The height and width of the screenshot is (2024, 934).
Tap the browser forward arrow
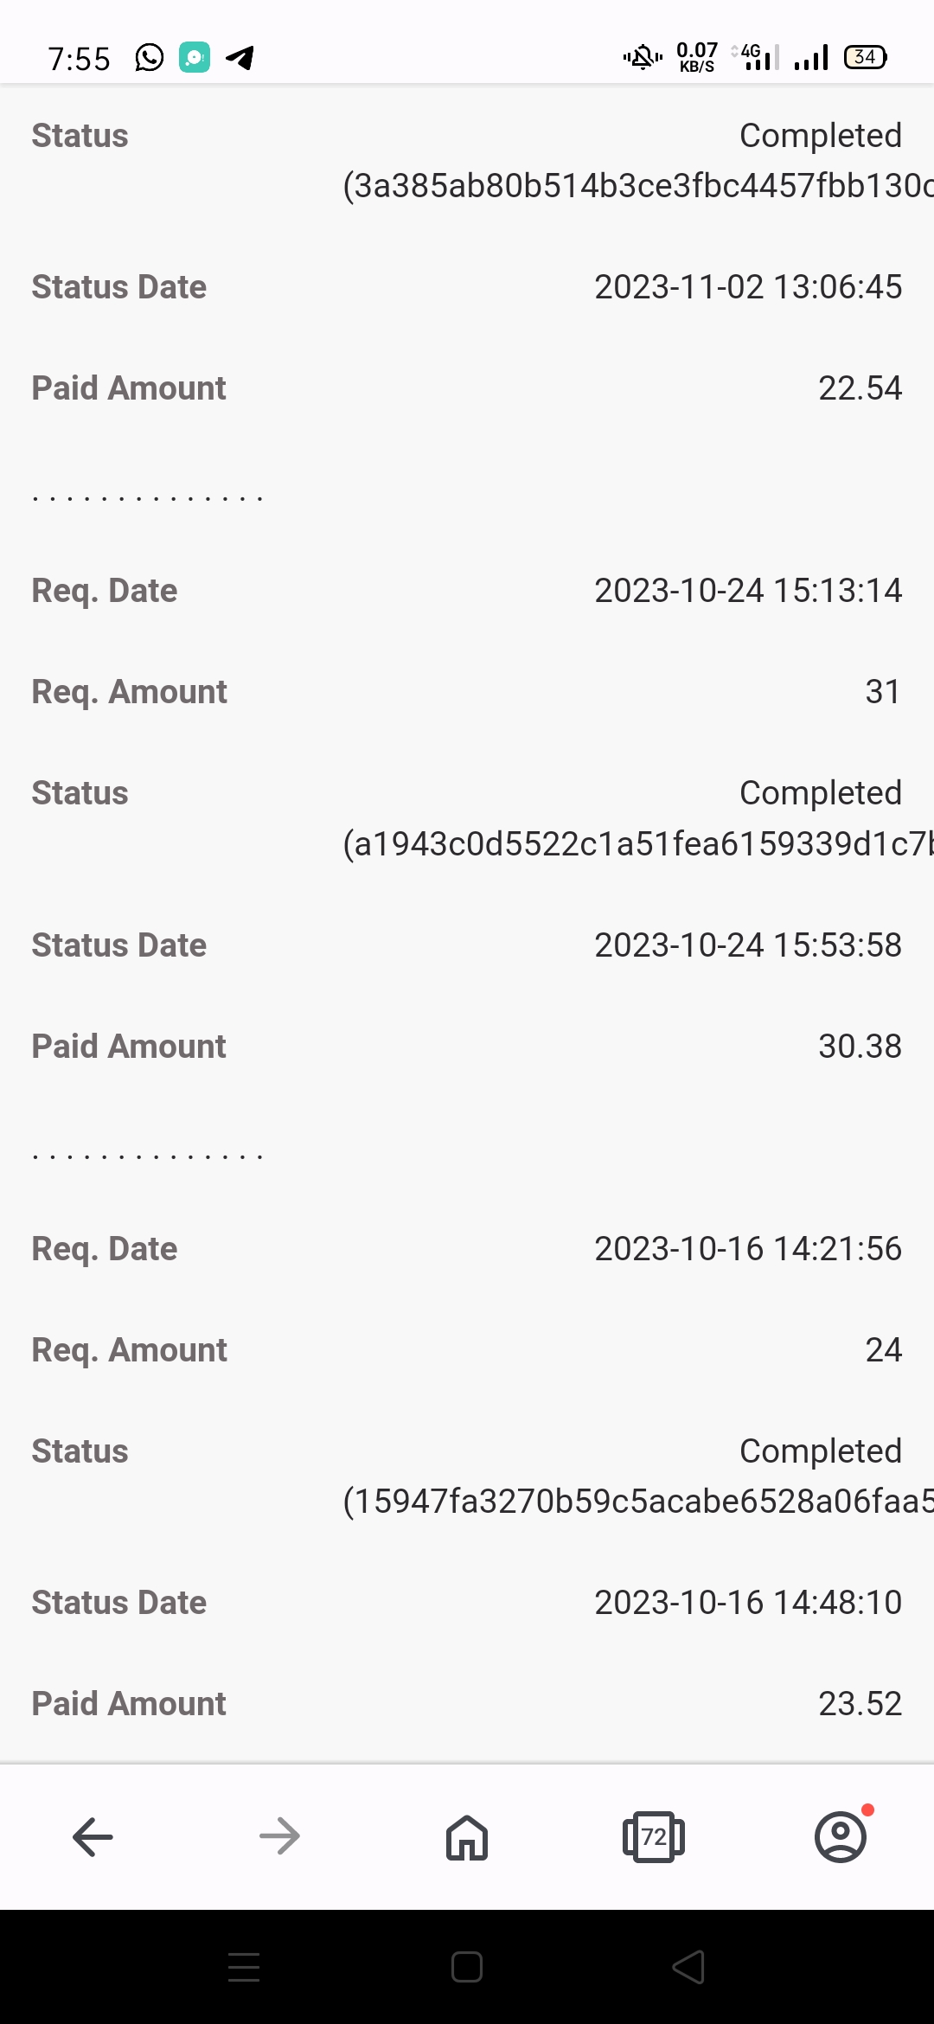[x=279, y=1836]
